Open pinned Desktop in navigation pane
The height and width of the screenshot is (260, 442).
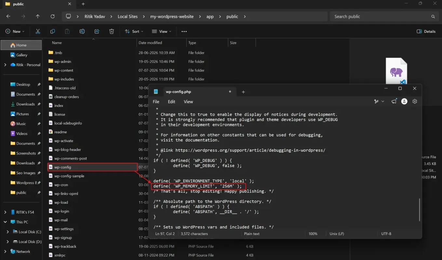[23, 84]
